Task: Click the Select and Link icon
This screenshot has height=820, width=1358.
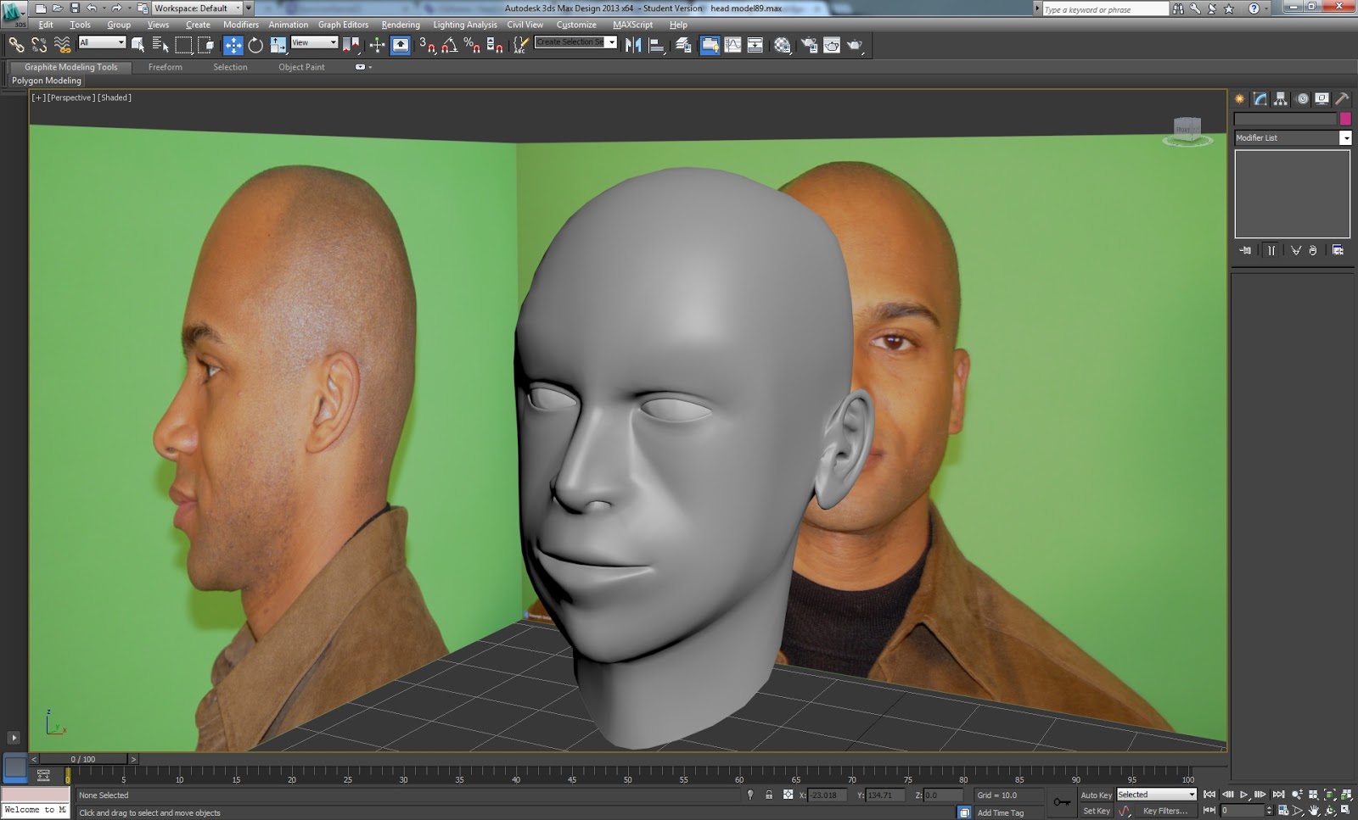Action: (16, 45)
